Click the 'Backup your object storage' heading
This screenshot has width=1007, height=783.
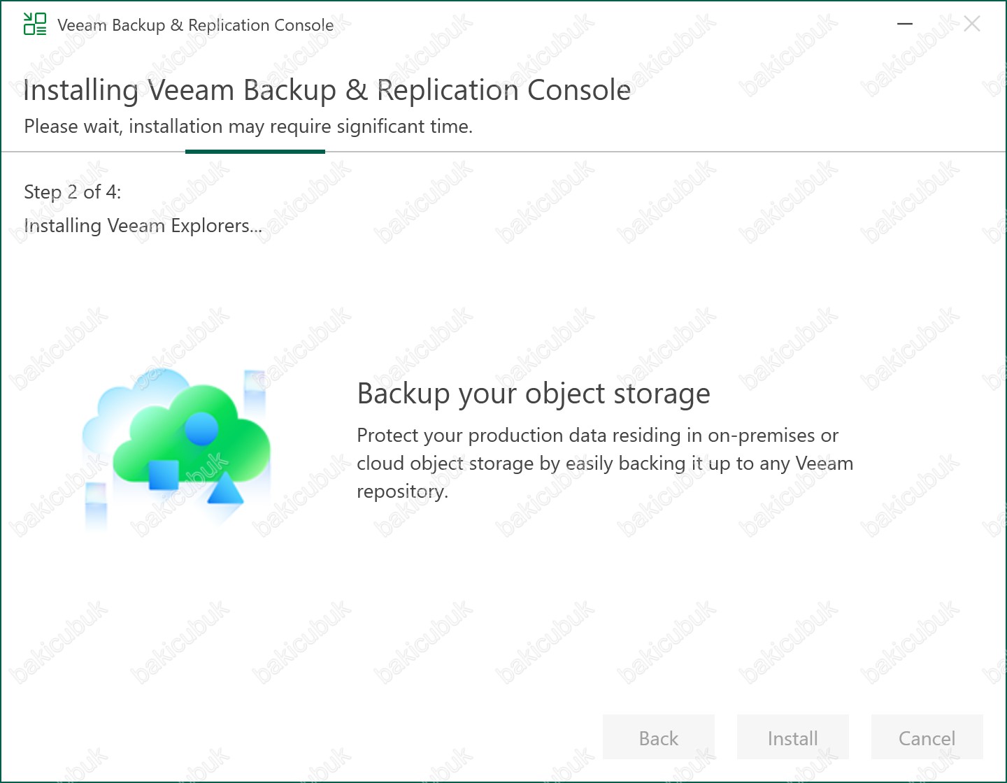point(534,394)
